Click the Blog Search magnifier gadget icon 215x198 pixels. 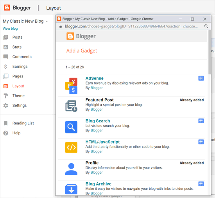click(x=71, y=127)
